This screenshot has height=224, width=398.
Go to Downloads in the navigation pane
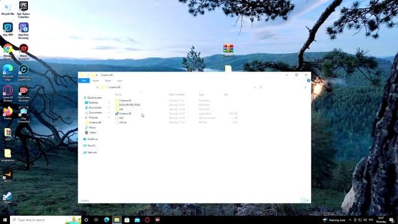point(95,108)
